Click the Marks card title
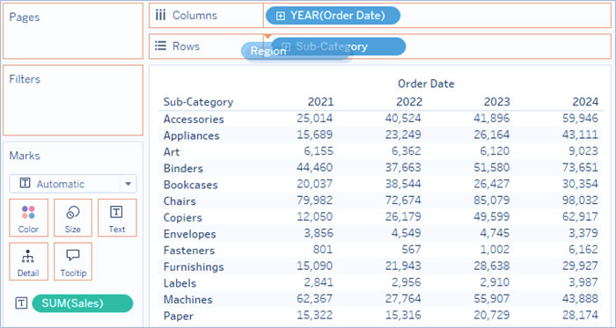 (25, 156)
